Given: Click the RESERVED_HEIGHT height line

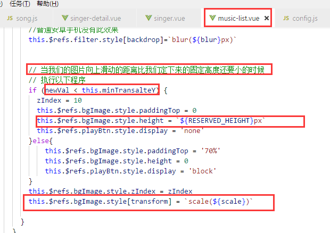Looking at the screenshot, I should point(151,121).
